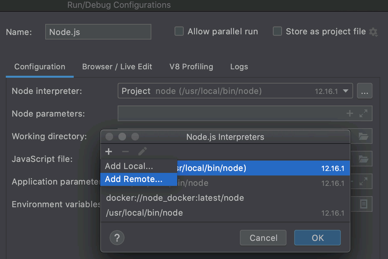The height and width of the screenshot is (259, 388).
Task: Open interpreter browser with ellipsis button
Action: [365, 91]
